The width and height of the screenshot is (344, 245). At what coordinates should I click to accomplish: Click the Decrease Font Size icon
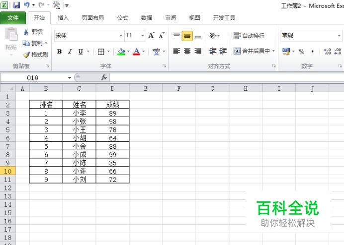pyautogui.click(x=162, y=35)
